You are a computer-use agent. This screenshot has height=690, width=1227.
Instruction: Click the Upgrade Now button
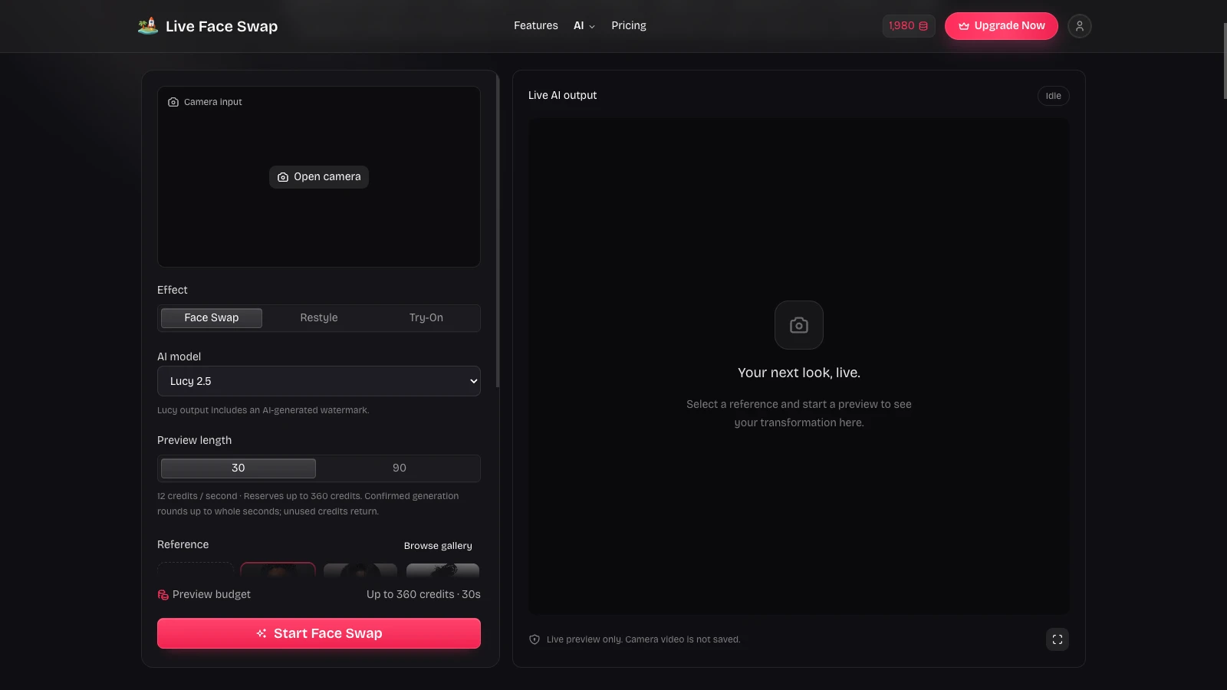tap(1002, 26)
